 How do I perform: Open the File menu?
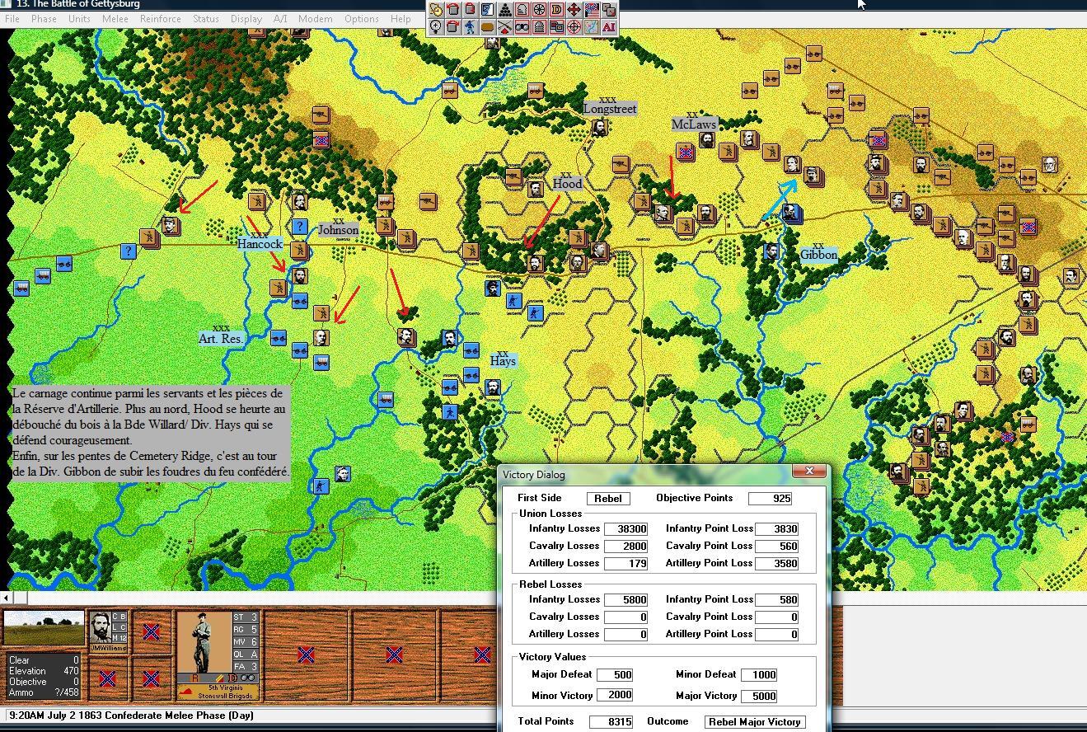coord(12,19)
